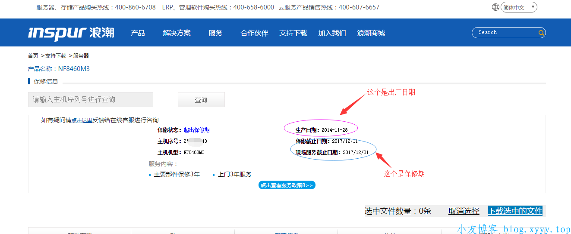Viewport: 571px width, 234px height.
Task: Click the serial number input field
Action: point(91,99)
